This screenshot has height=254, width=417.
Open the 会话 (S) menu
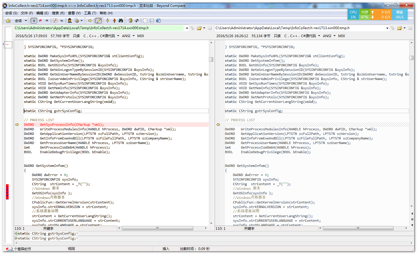(x=11, y=13)
